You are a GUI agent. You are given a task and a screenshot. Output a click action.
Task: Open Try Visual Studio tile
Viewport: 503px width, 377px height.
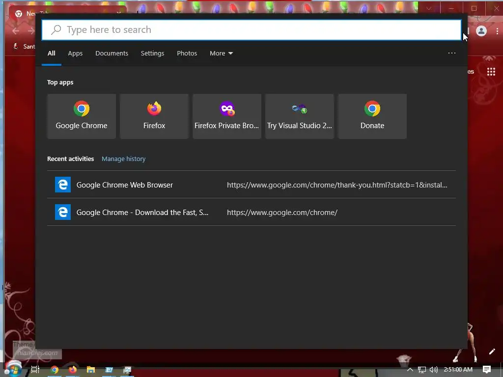point(300,116)
